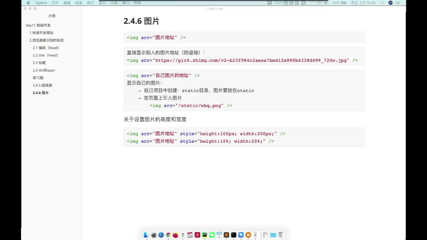Viewport: 427px width, 240px height.
Task: Jump to '2.3 标题' section
Action: (x=39, y=63)
